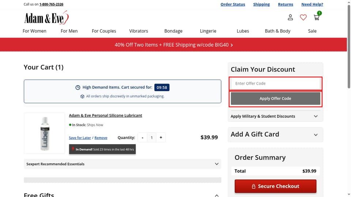Click the Claim Your Discount heading
This screenshot has width=351, height=197.
click(x=263, y=69)
